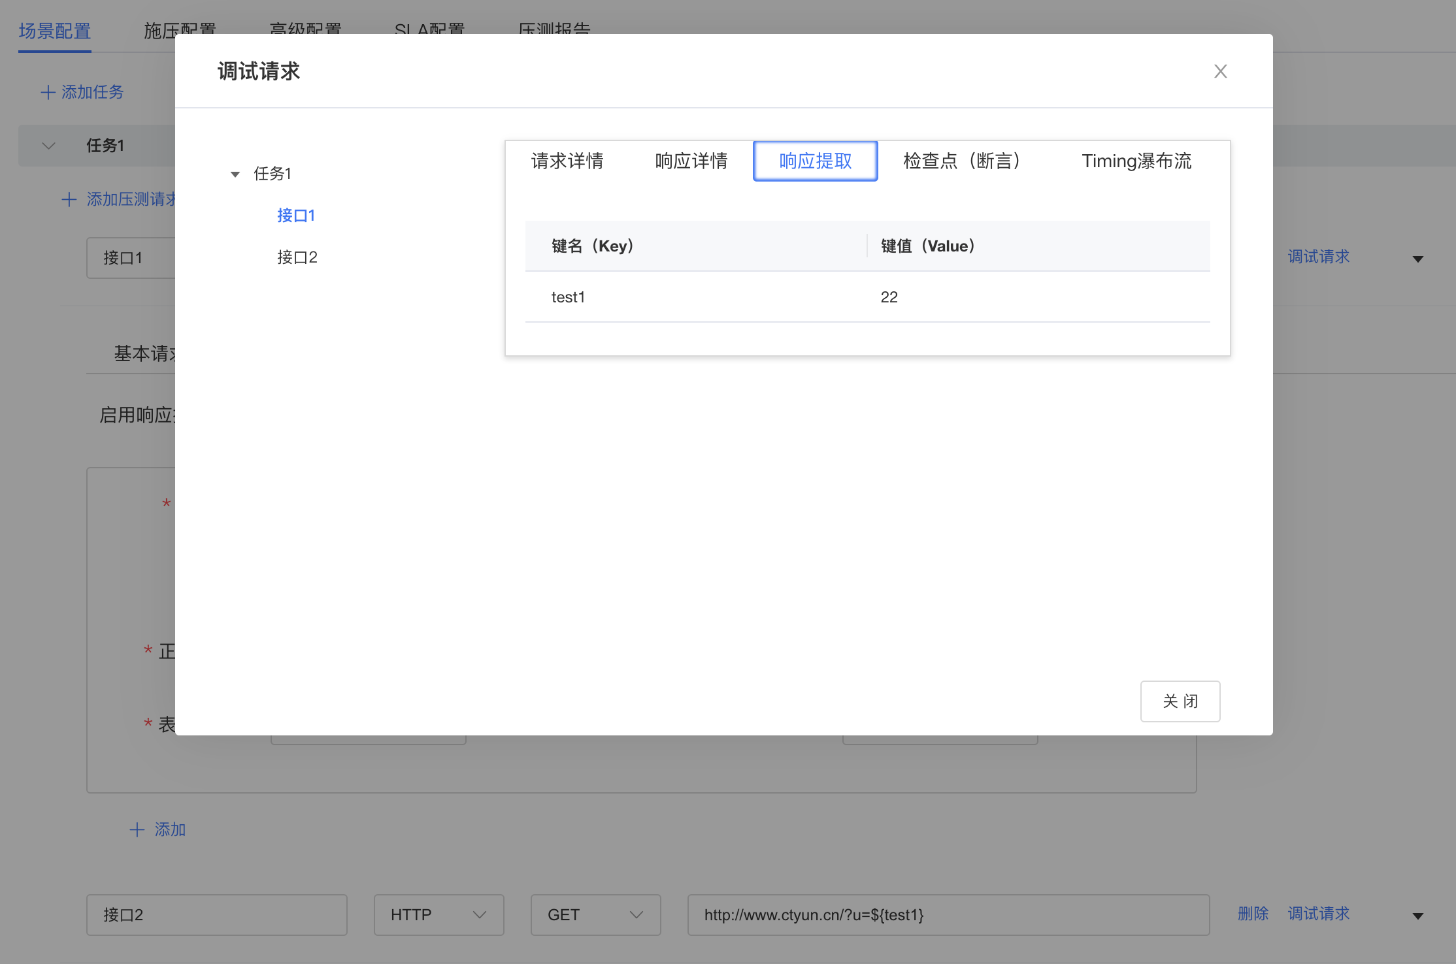Open the 响应提取 tab
Screen dimensions: 1456x964
pyautogui.click(x=815, y=161)
